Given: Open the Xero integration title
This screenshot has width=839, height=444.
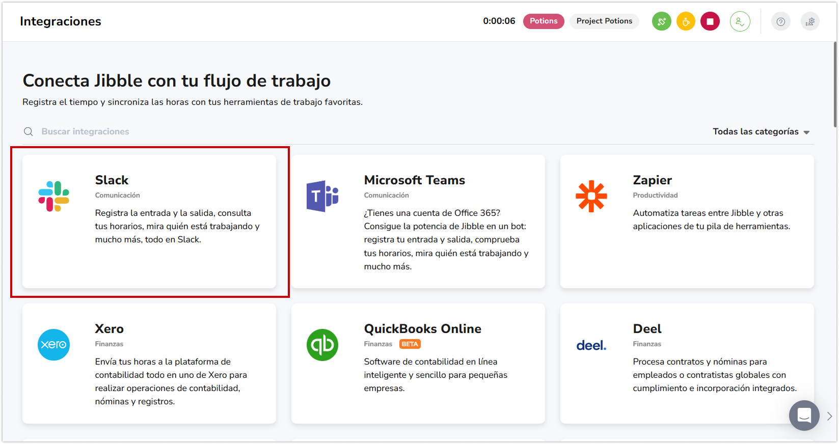Looking at the screenshot, I should [x=109, y=329].
